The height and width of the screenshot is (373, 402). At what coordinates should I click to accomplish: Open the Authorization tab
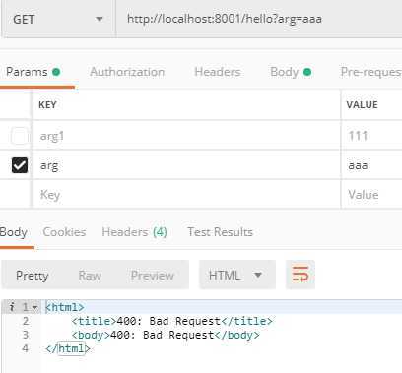[x=127, y=72]
